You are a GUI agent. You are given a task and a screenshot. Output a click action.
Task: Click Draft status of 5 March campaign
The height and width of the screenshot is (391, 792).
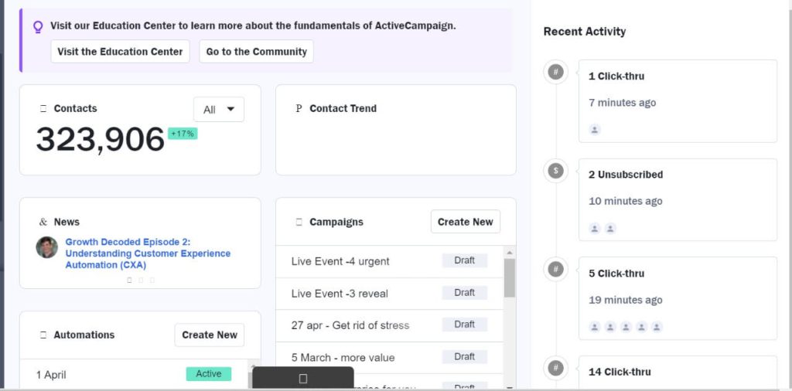[465, 357]
